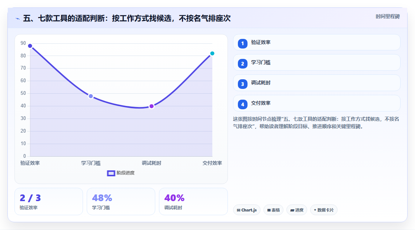
Task: Select the 进度 tag
Action: coord(297,210)
